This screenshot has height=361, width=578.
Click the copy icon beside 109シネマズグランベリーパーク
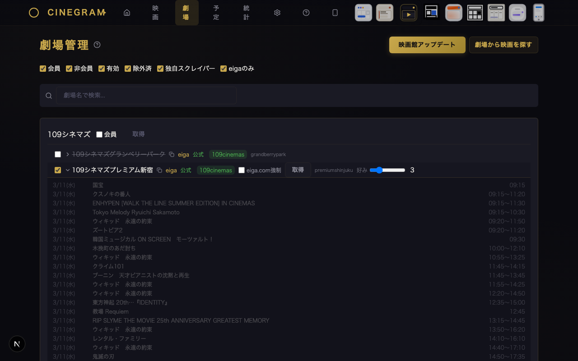pos(172,154)
